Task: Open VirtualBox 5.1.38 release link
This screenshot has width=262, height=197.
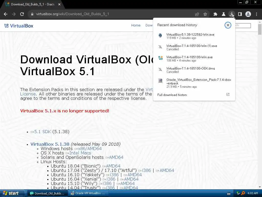Action: pos(50,144)
